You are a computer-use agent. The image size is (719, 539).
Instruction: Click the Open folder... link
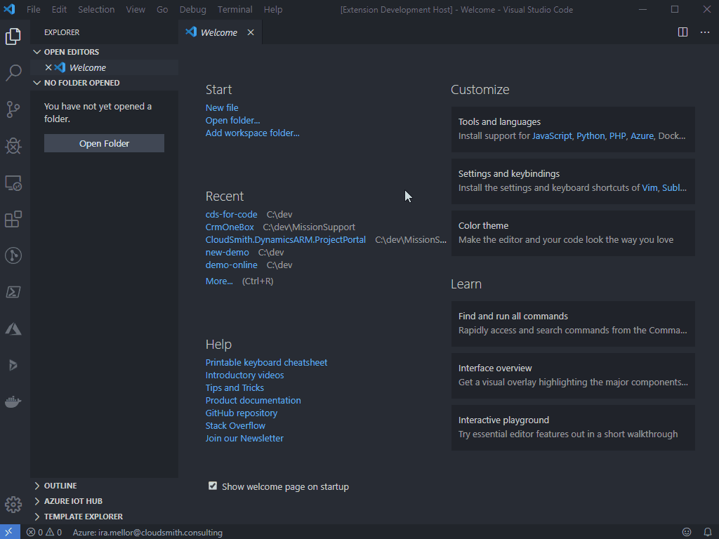232,121
